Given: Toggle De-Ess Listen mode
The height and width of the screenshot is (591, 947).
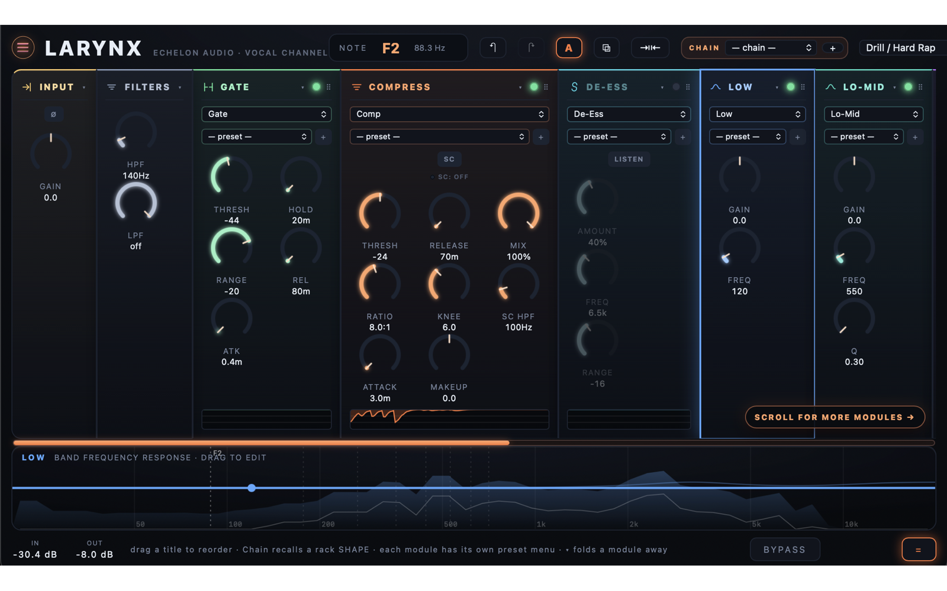Looking at the screenshot, I should 629,160.
